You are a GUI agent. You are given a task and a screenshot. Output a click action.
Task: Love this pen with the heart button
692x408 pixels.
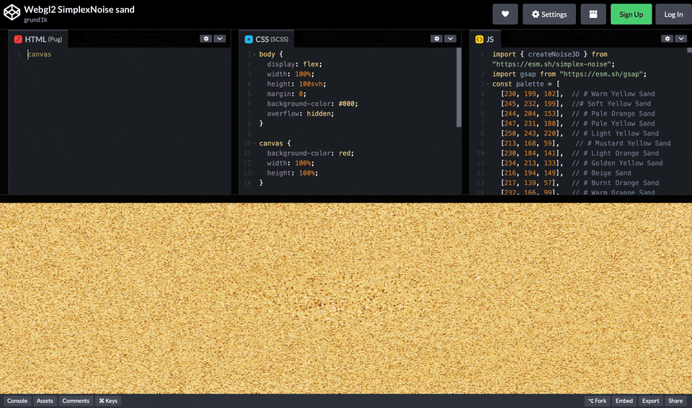(505, 14)
